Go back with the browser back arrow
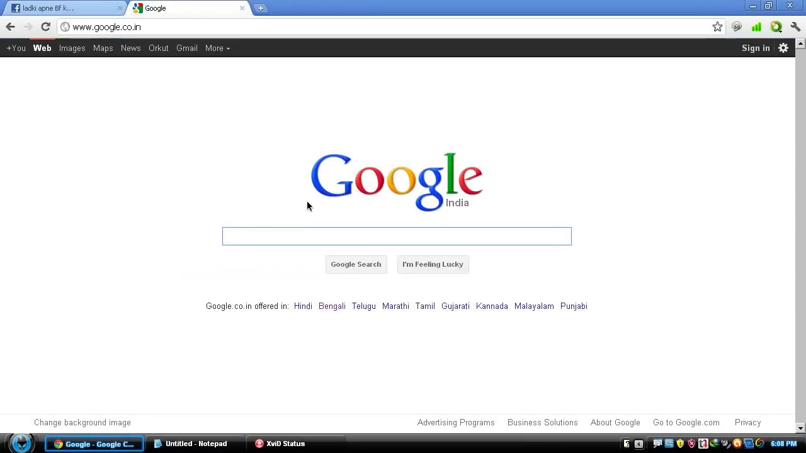This screenshot has width=806, height=453. point(10,26)
